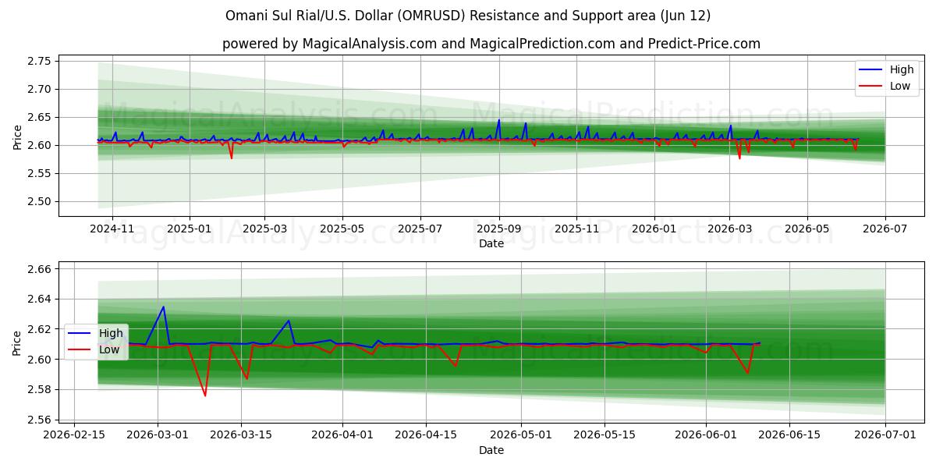The height and width of the screenshot is (468, 936).
Task: Click the '2.55' price tick on top chart
Action: 41,173
